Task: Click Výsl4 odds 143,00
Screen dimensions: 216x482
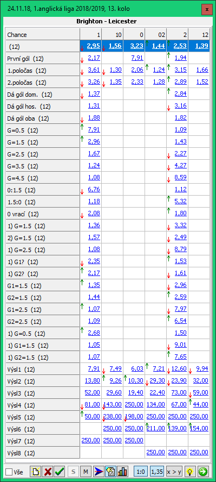Action: click(x=113, y=404)
